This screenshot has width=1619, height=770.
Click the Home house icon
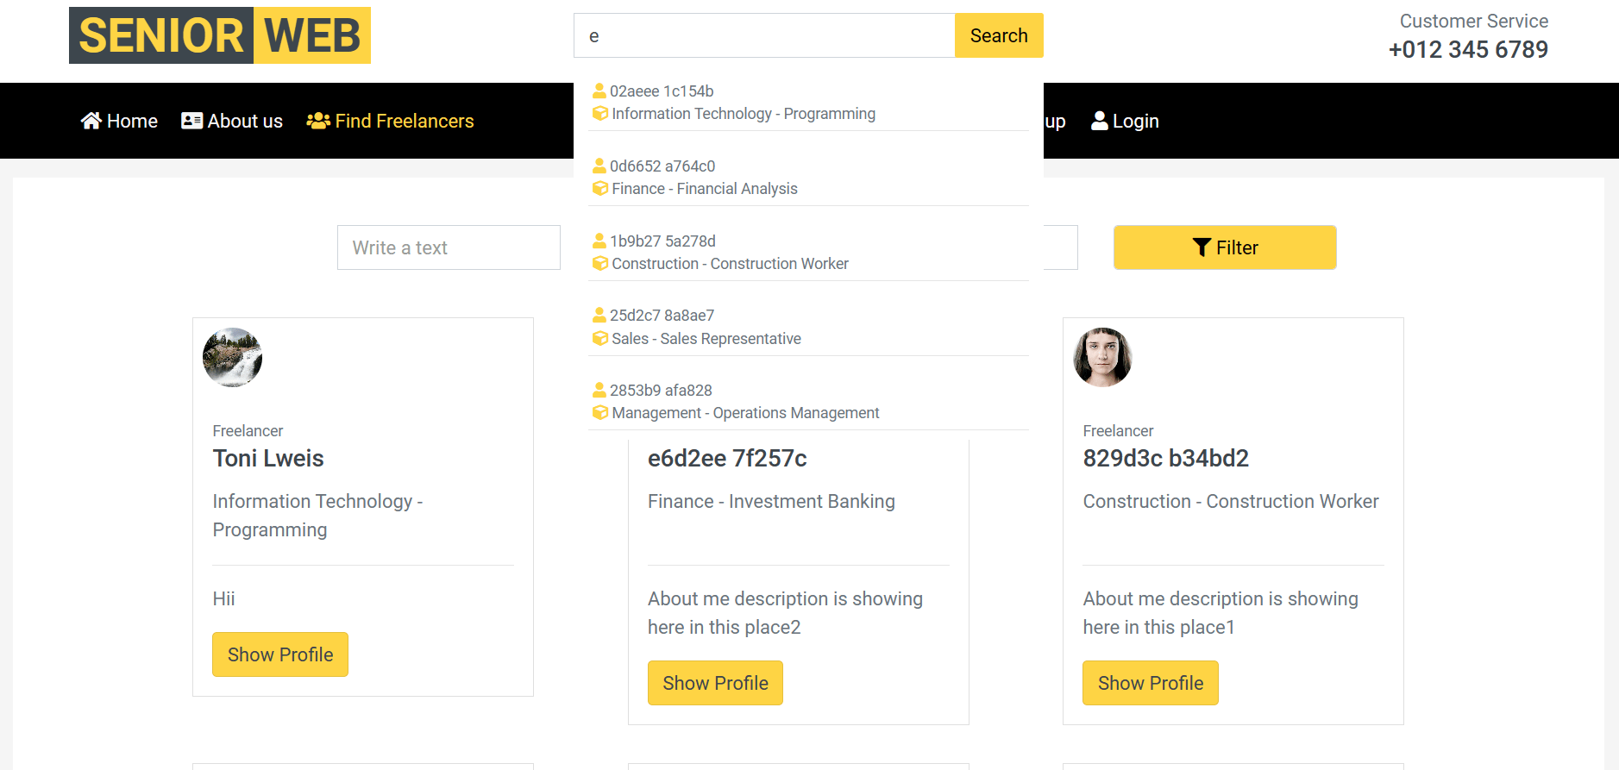tap(91, 121)
